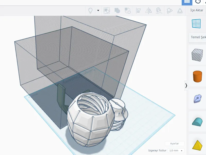Open the Temel Şekiller shapes dropdown
The image size is (206, 155).
click(197, 37)
